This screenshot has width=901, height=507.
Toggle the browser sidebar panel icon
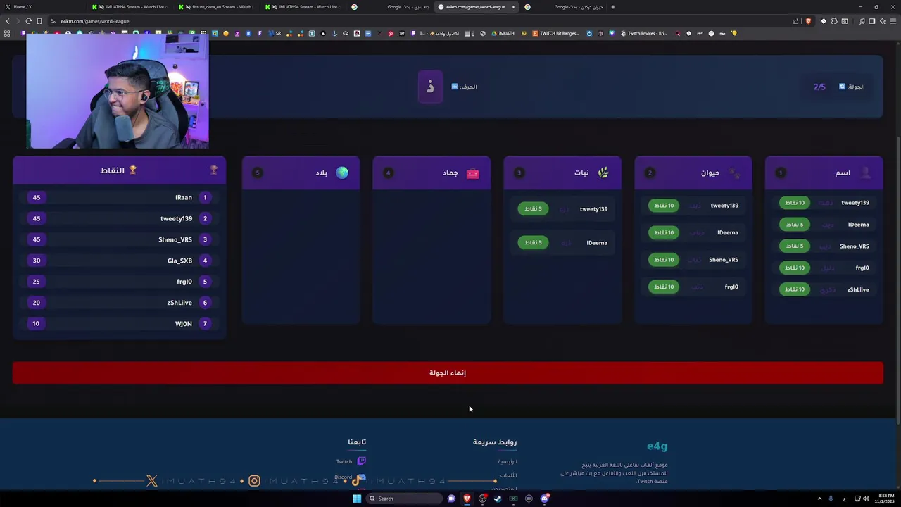(871, 21)
